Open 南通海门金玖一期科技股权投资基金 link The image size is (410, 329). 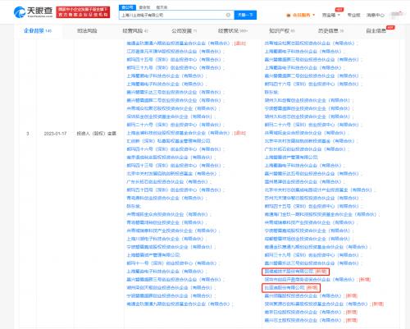pos(321,214)
